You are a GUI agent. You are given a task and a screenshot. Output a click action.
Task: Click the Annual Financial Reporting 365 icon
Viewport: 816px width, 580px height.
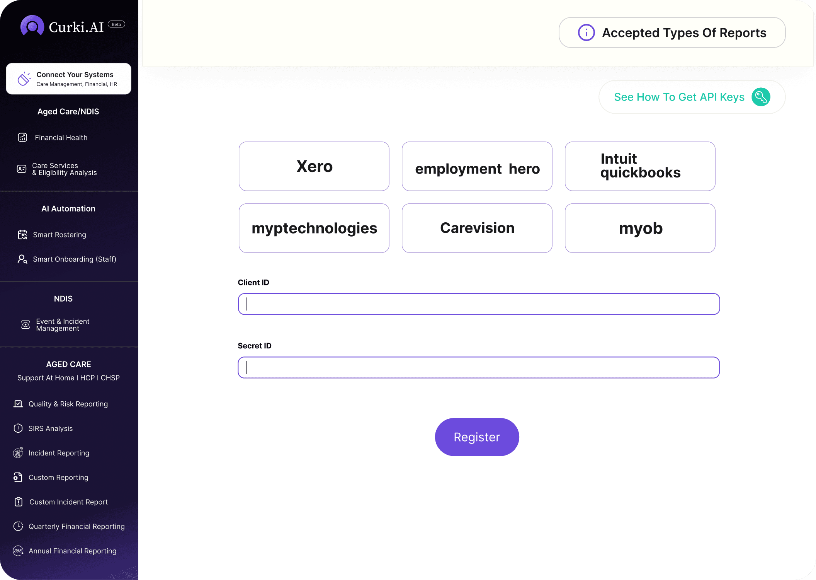[18, 551]
